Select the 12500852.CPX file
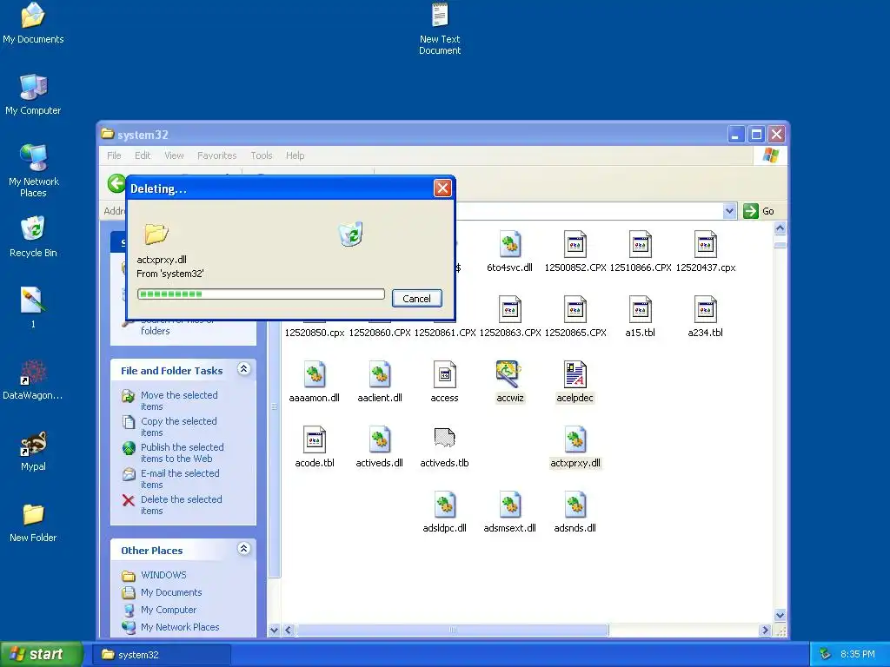 coord(575,253)
